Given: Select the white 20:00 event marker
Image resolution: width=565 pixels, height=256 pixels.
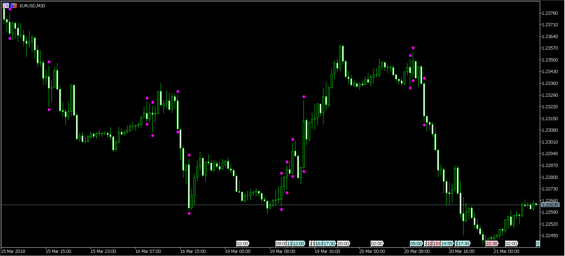Looking at the screenshot, I should point(343,243).
